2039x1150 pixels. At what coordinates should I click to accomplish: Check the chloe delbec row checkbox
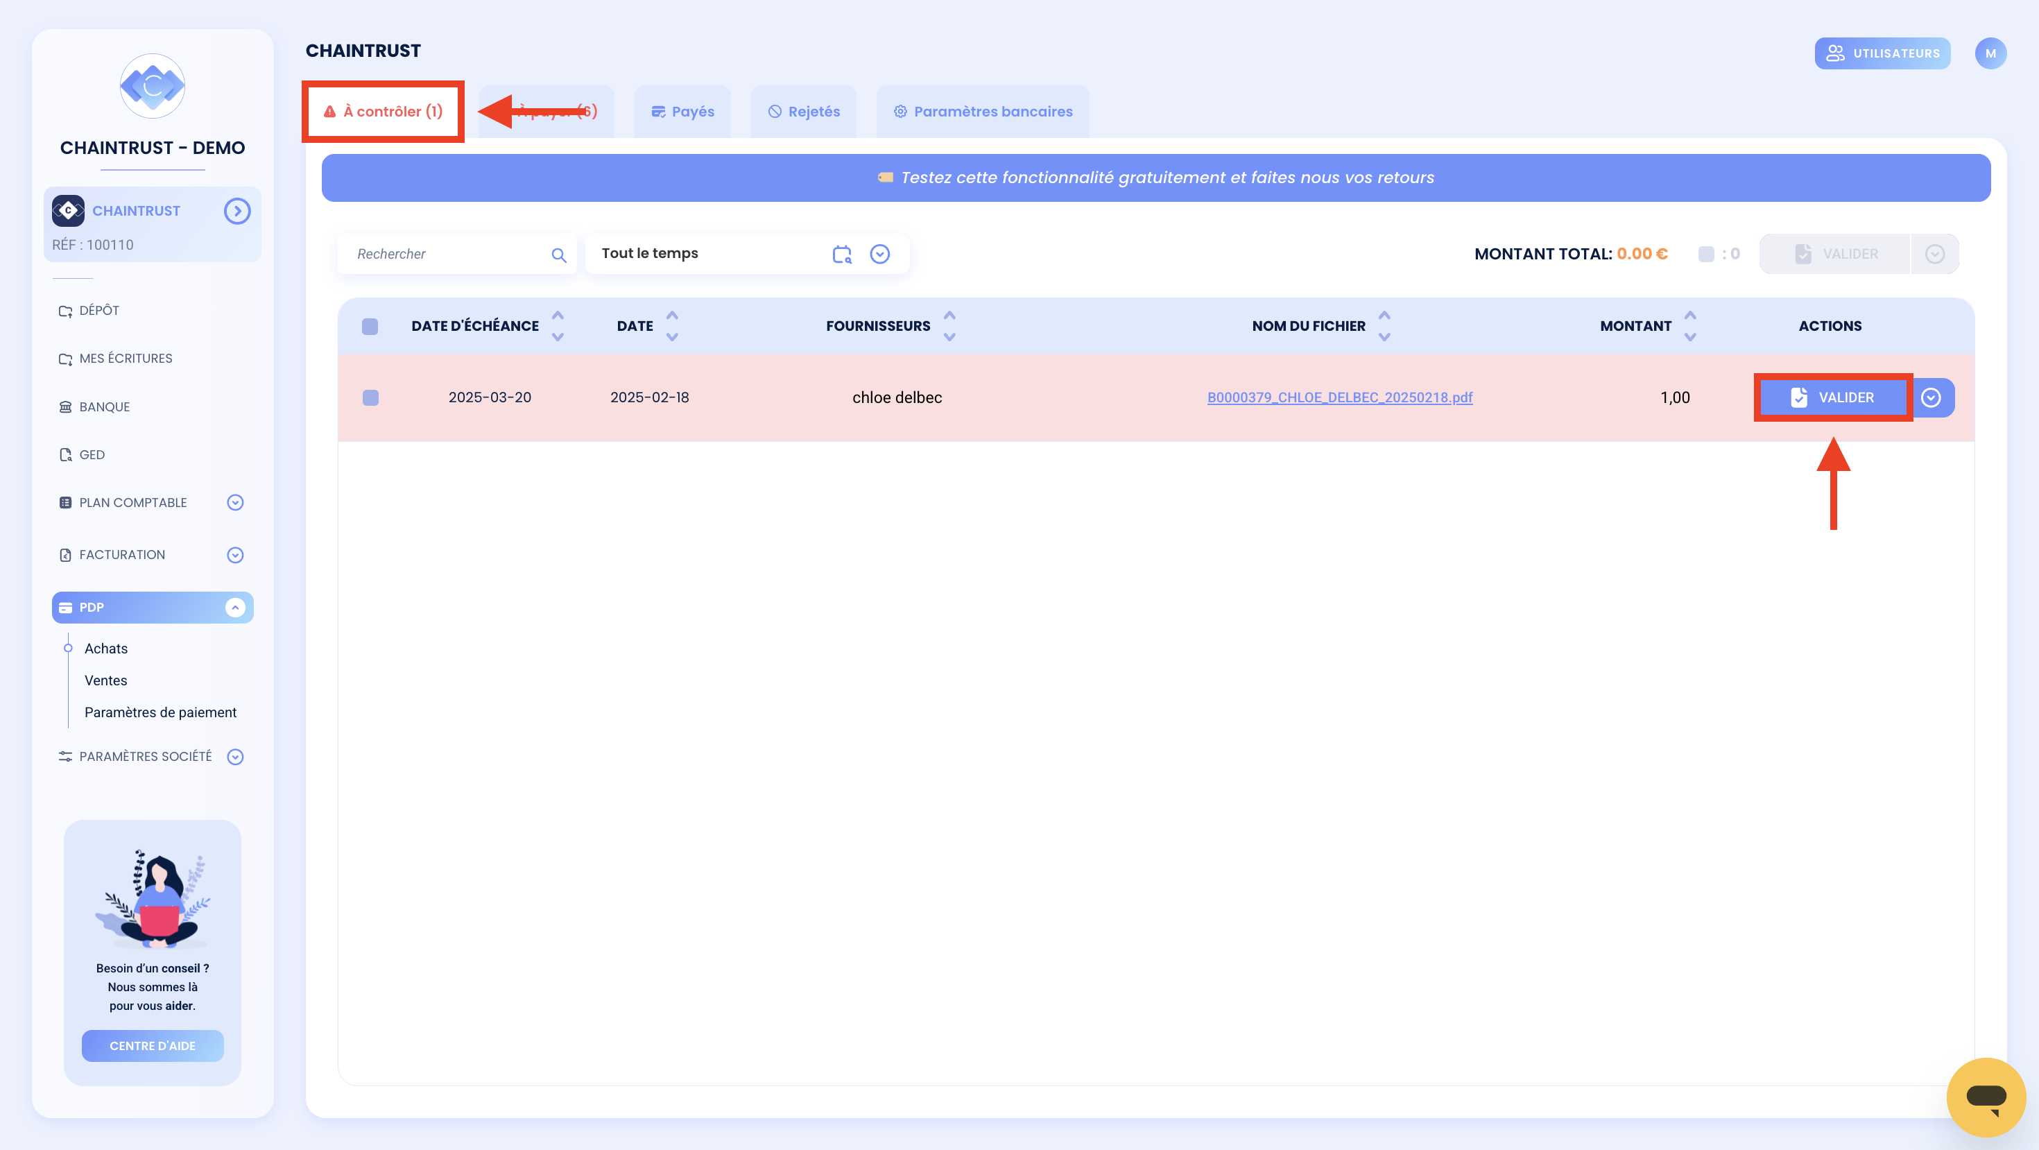tap(370, 397)
